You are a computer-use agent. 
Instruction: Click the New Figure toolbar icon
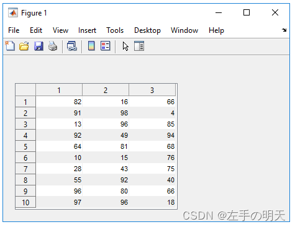pos(10,46)
